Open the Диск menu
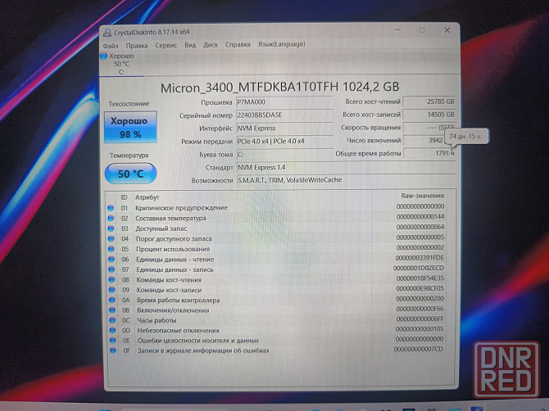 click(x=211, y=45)
